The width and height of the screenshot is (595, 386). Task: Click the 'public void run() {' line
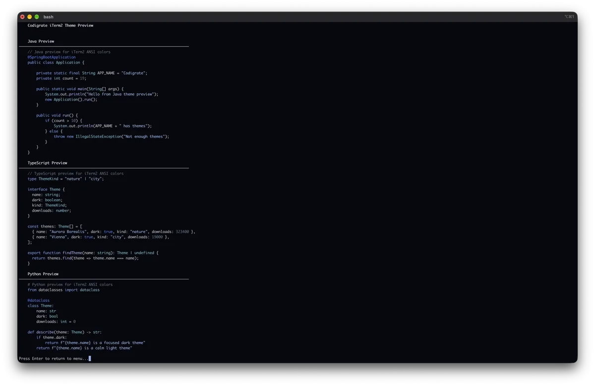(57, 115)
